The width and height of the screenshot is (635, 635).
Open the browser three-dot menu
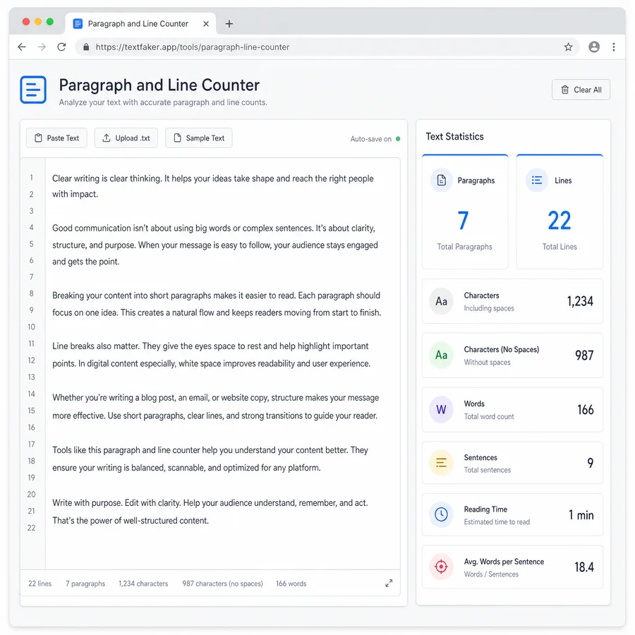(614, 47)
